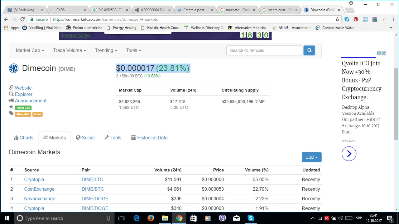
Task: Click the Rank 224 badge
Action: click(23, 108)
